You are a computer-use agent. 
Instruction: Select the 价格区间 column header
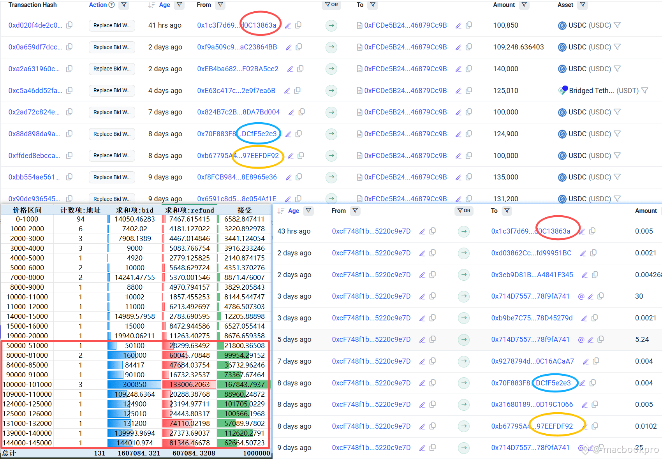(27, 210)
